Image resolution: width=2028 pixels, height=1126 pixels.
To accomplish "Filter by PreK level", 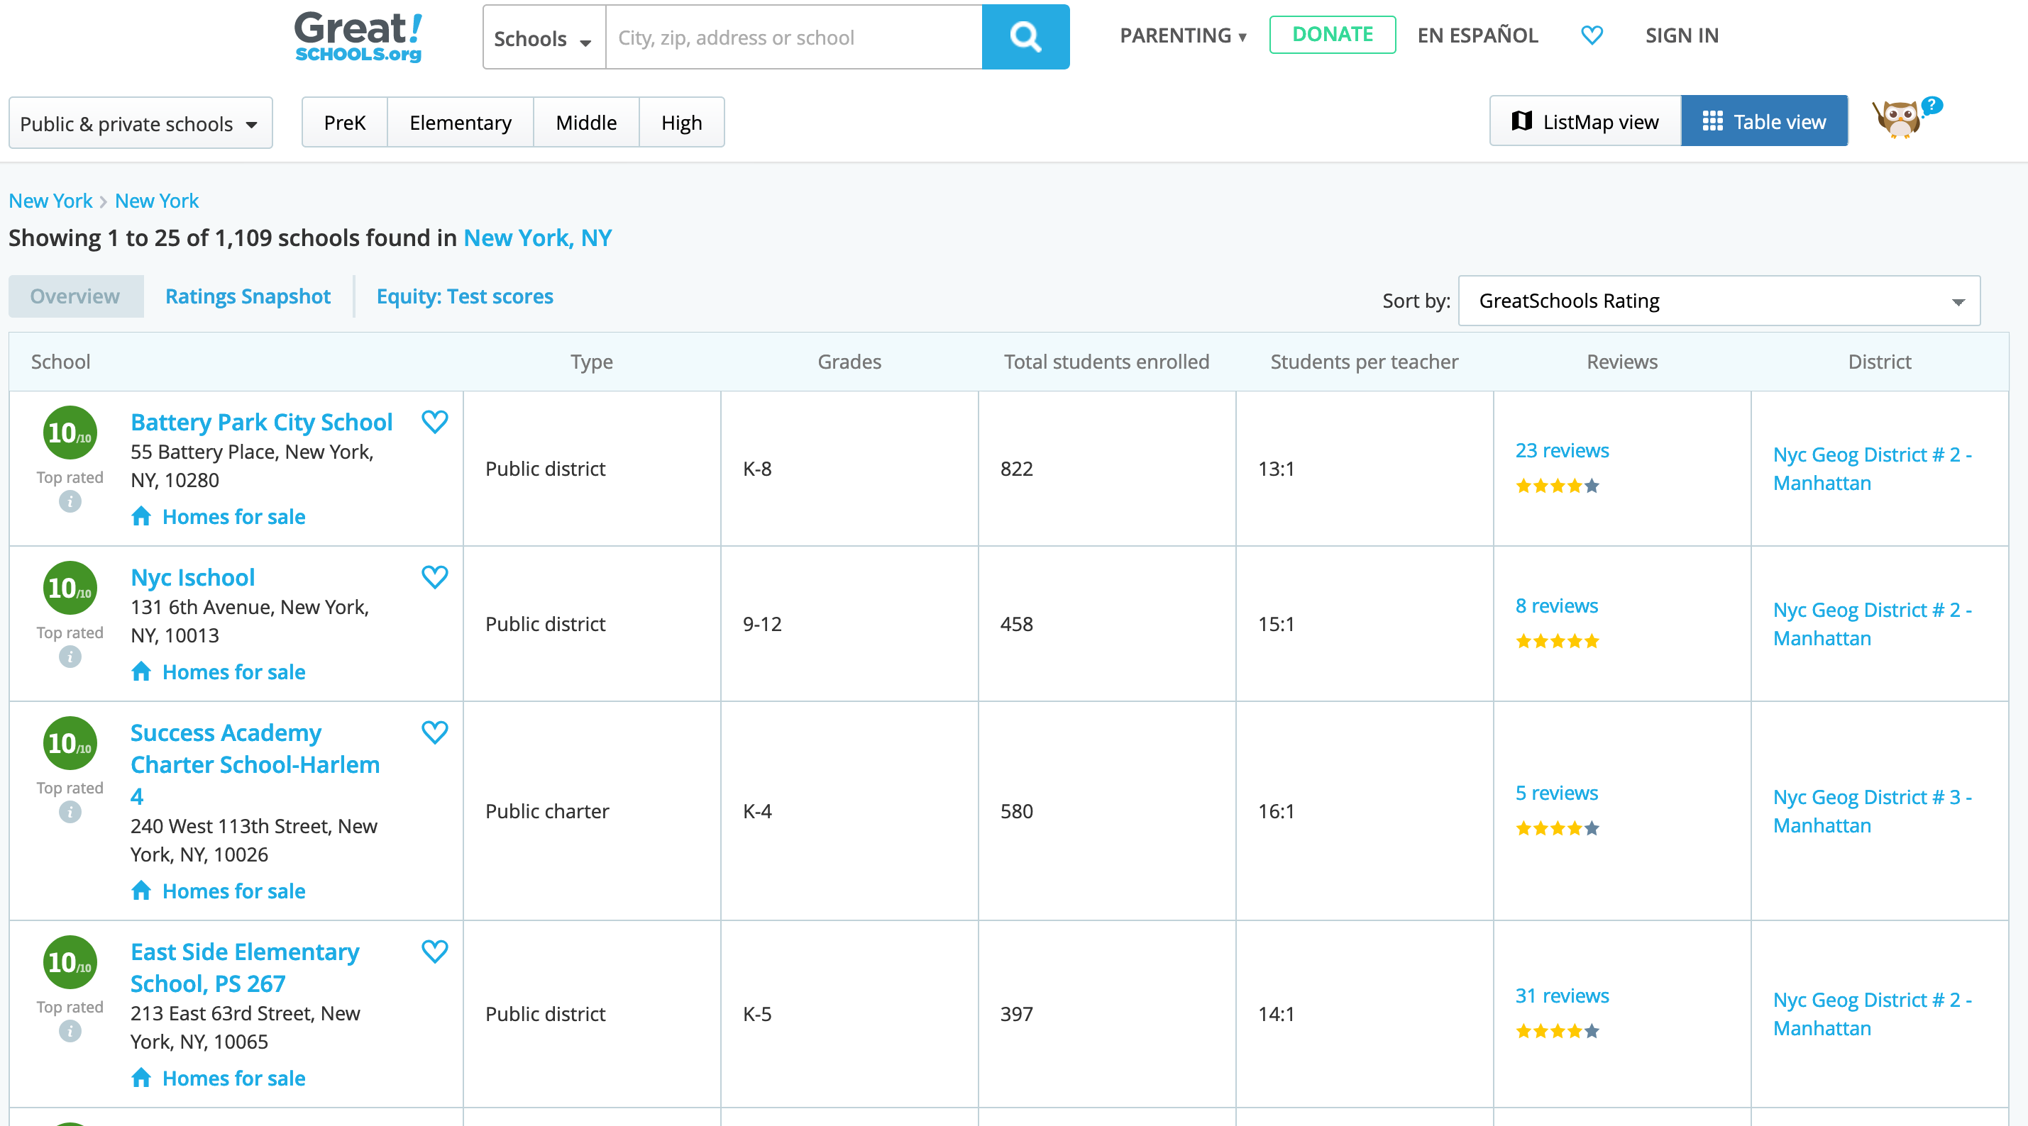I will point(345,122).
